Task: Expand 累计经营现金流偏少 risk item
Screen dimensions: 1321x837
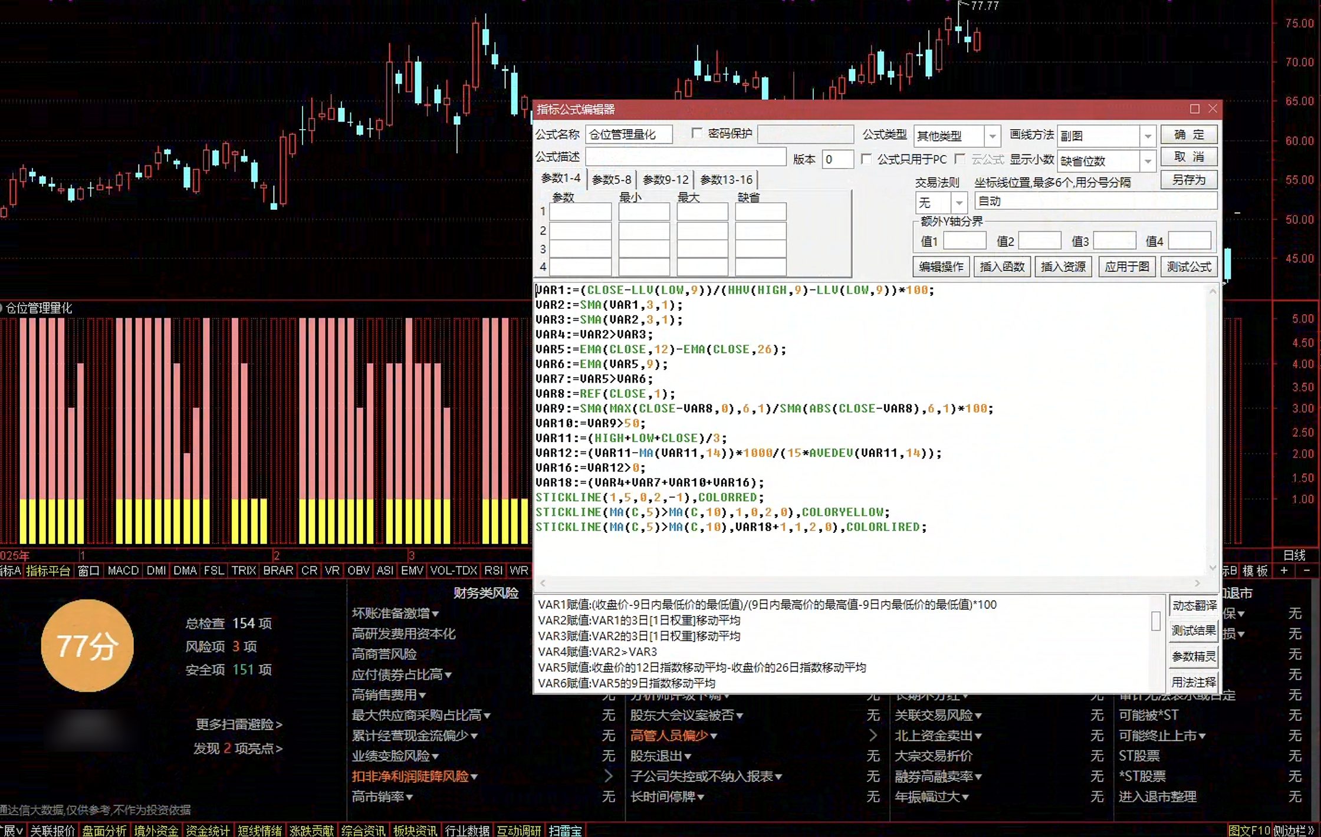Action: (x=474, y=736)
